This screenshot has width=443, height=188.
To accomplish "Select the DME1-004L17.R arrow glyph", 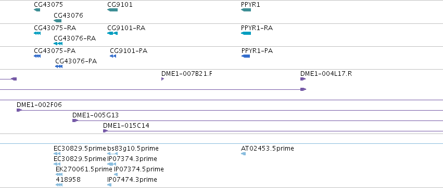I will tap(303, 79).
